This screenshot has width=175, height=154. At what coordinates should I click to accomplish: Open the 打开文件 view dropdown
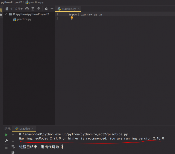pyautogui.click(x=16, y=9)
